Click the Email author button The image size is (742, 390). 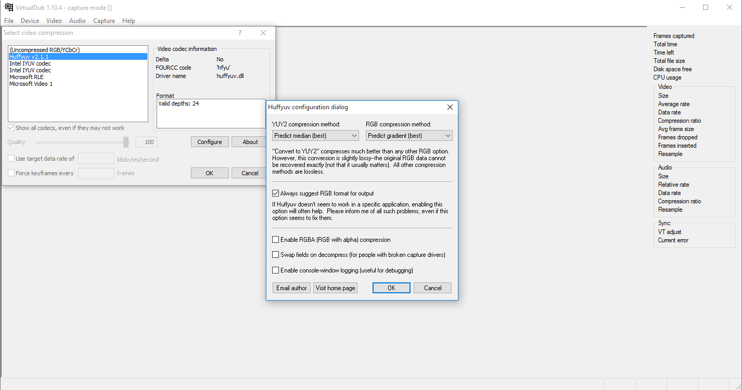(291, 288)
